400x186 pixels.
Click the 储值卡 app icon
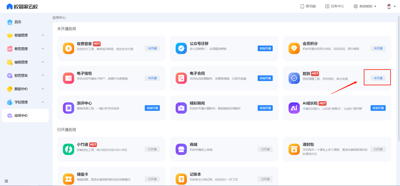[68, 179]
